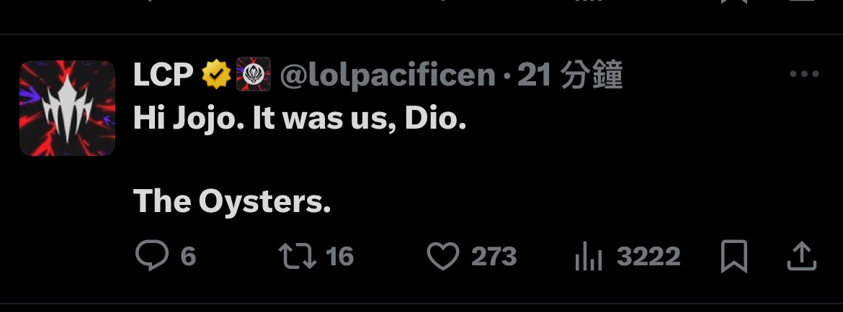Image resolution: width=843 pixels, height=312 pixels.
Task: Click the affiliate badge icon beside the checkmark
Action: [253, 75]
